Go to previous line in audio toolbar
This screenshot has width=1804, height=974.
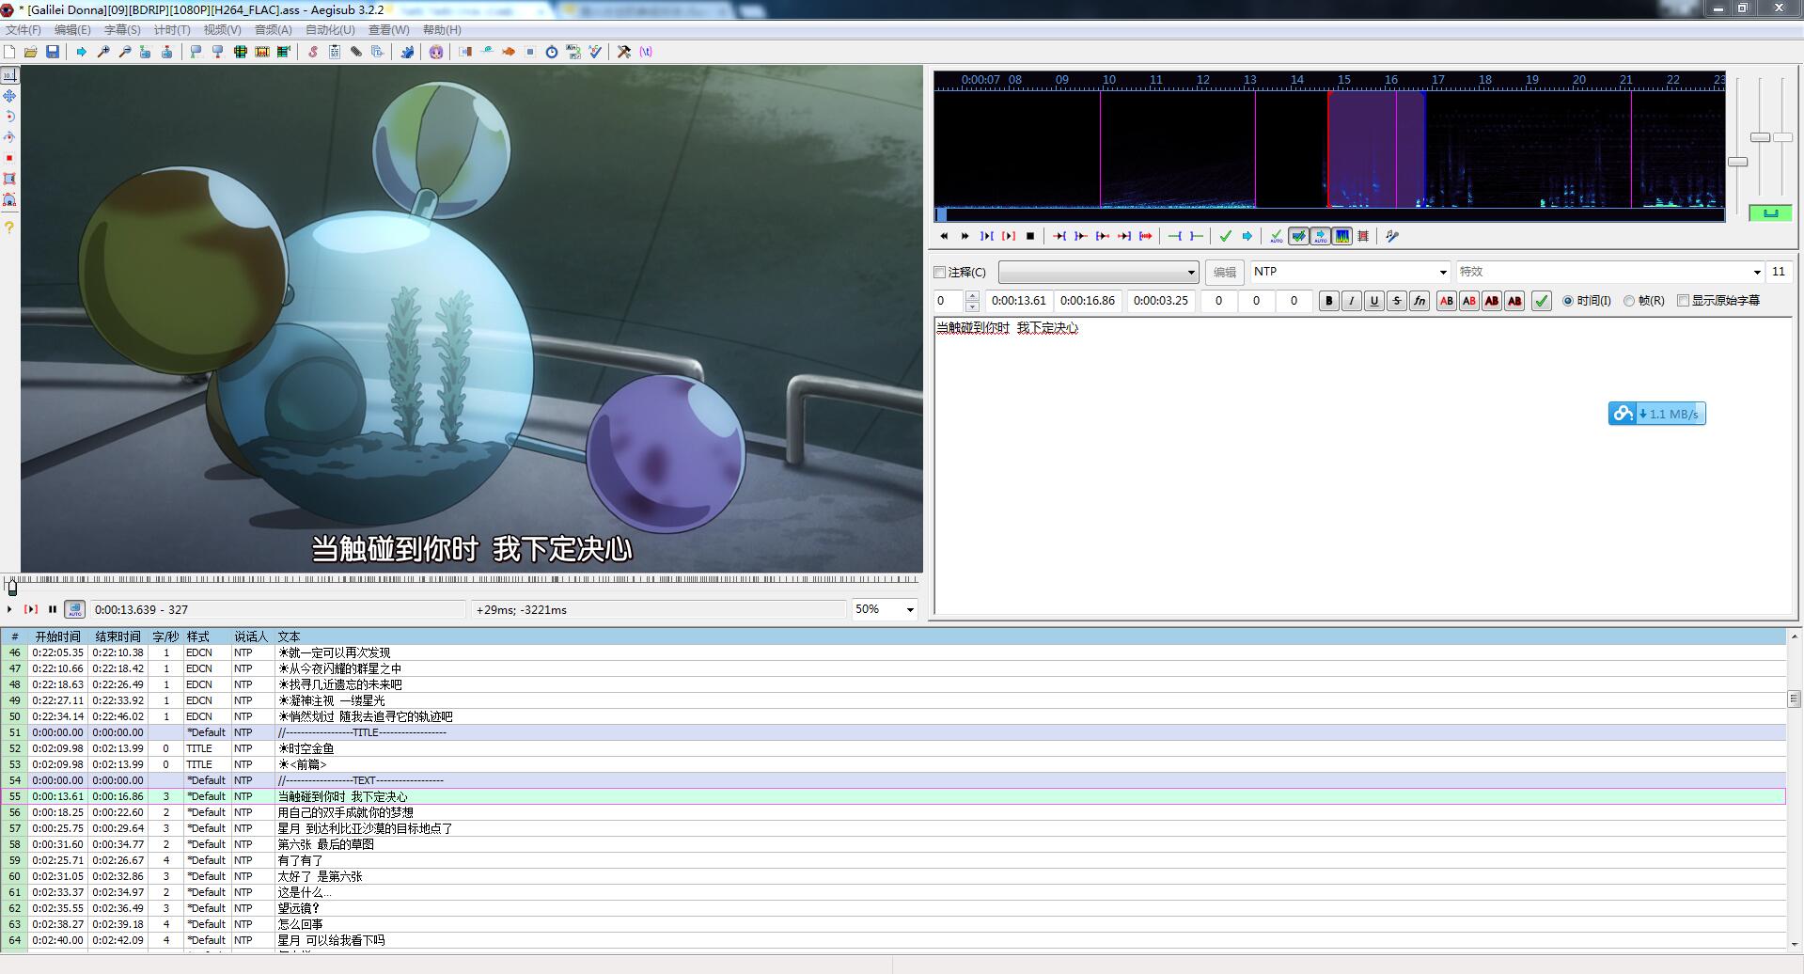click(x=944, y=236)
